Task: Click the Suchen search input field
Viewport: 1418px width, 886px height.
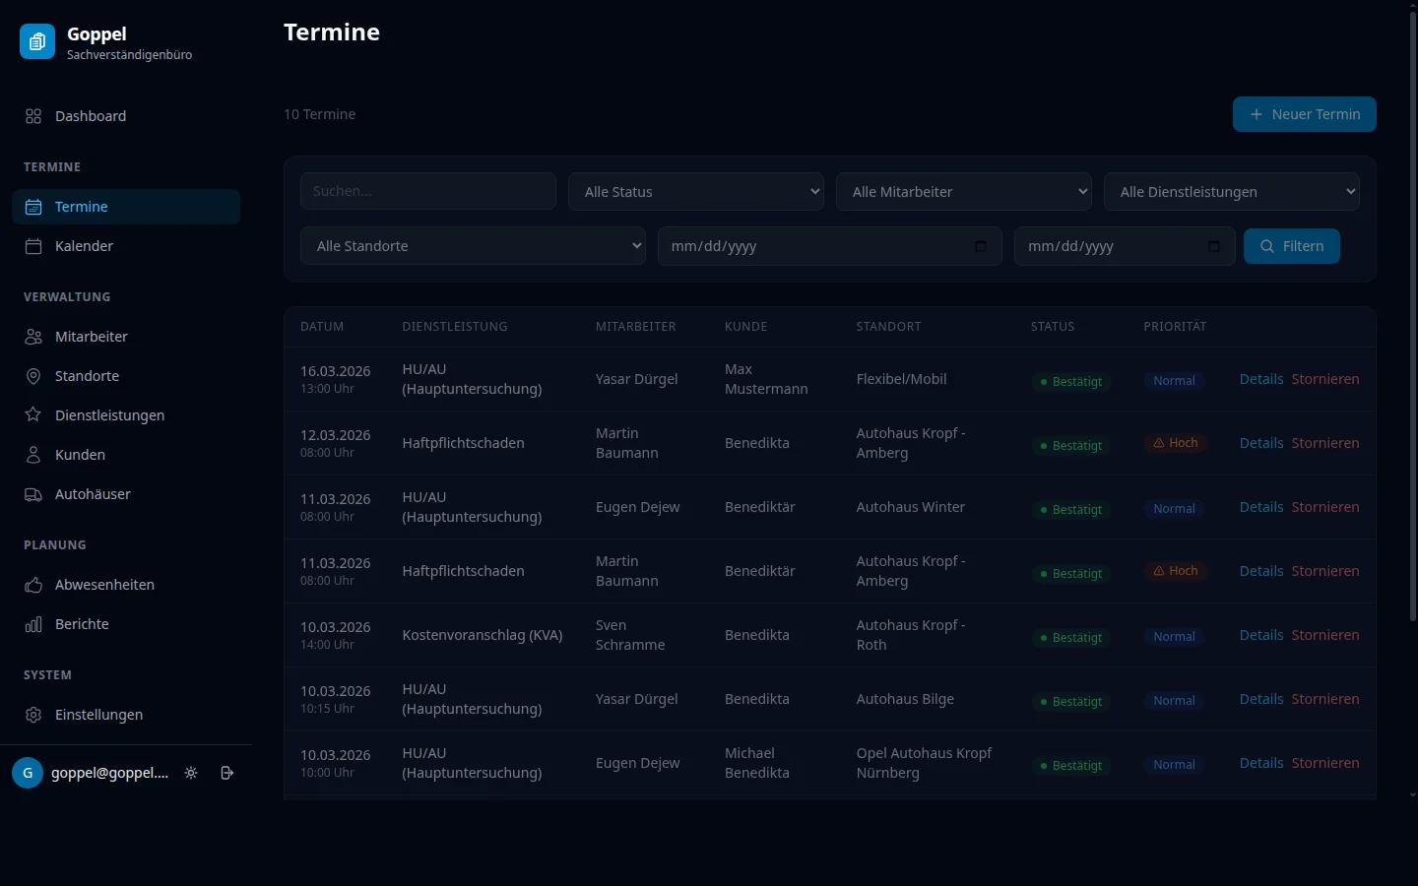Action: click(427, 191)
